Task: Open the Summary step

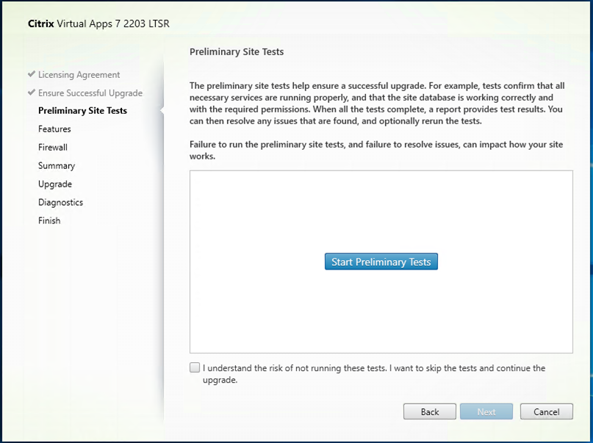Action: pyautogui.click(x=57, y=166)
